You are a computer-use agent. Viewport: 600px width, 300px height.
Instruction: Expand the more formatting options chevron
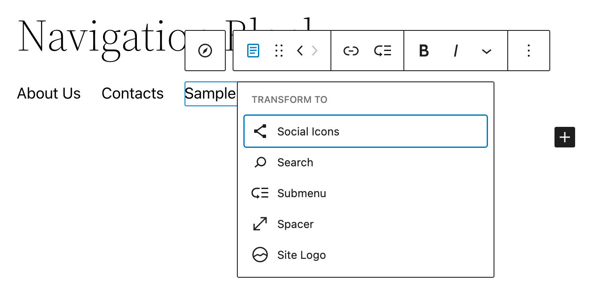point(486,51)
